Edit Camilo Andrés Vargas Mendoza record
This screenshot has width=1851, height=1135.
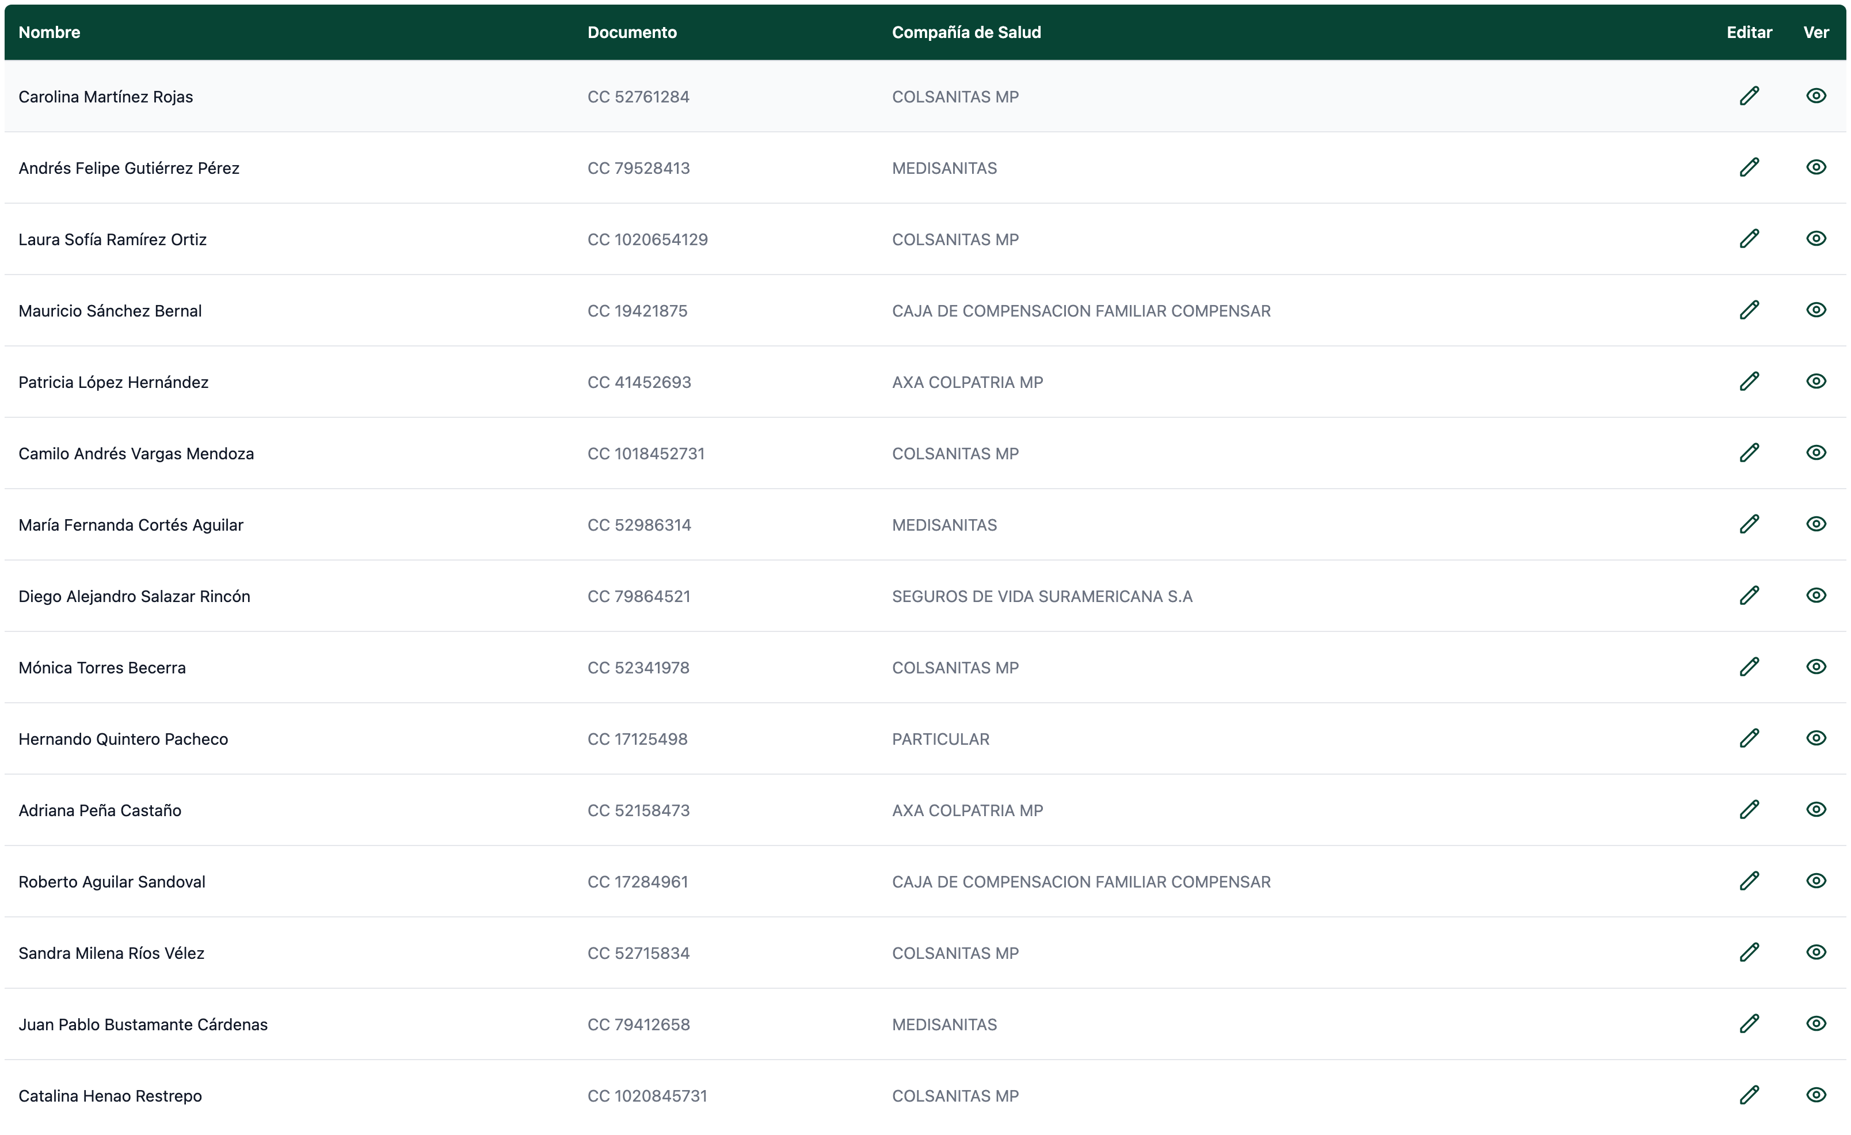[x=1749, y=453]
